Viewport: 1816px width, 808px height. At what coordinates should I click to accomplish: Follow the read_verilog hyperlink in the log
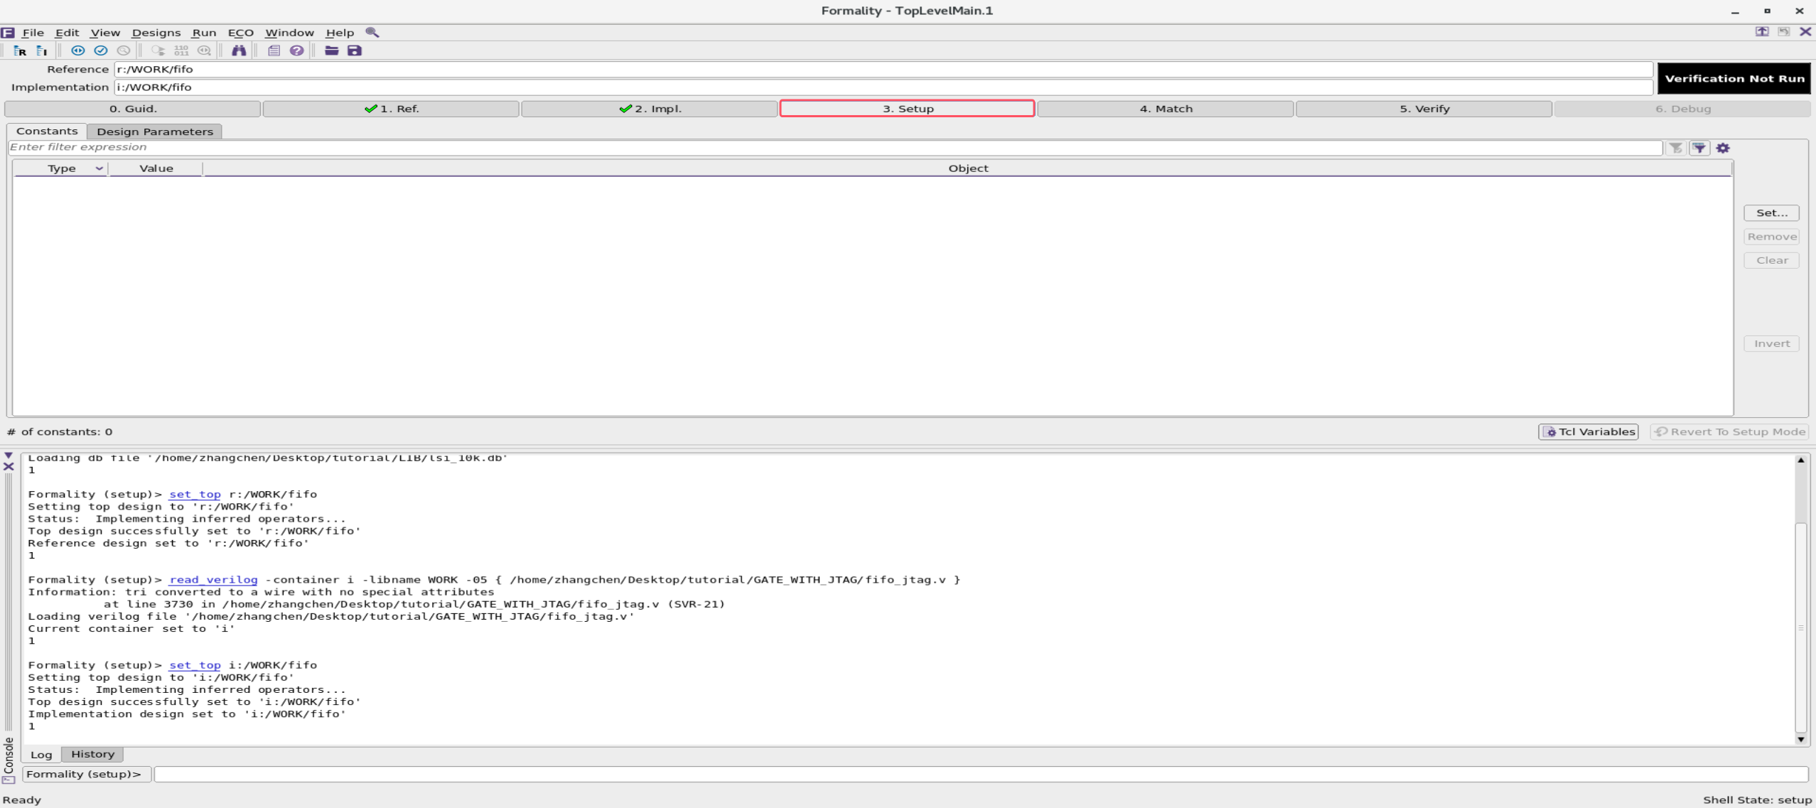coord(214,579)
